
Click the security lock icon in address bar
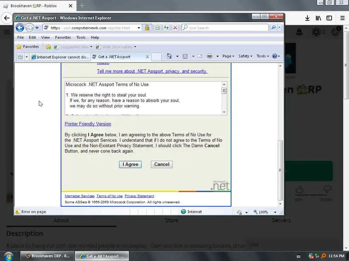click(x=147, y=28)
